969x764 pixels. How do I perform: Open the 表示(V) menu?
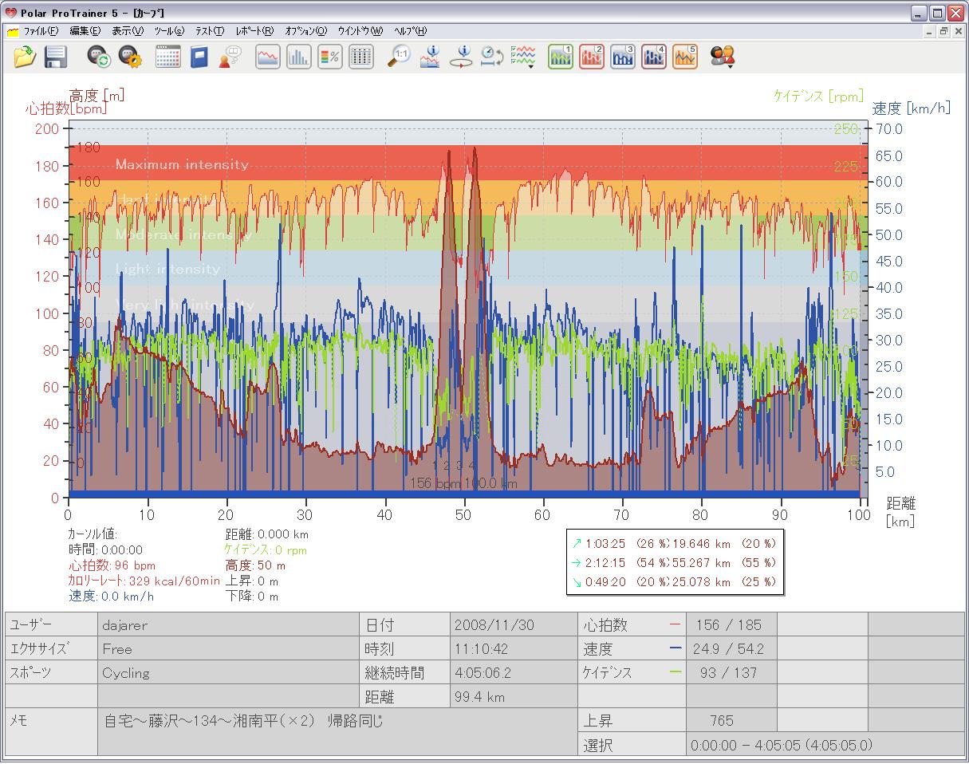pos(128,31)
